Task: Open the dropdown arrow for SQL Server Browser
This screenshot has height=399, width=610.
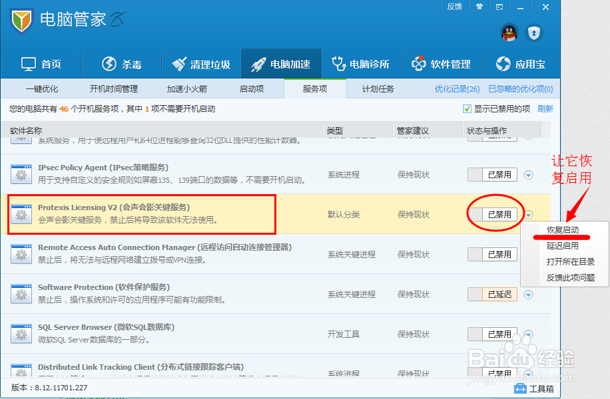Action: [528, 334]
